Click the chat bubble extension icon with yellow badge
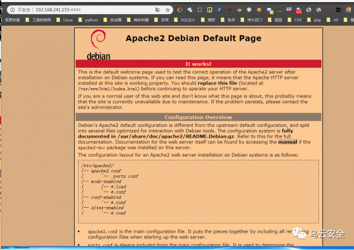Viewport: 354px width, 250px height. (x=269, y=10)
